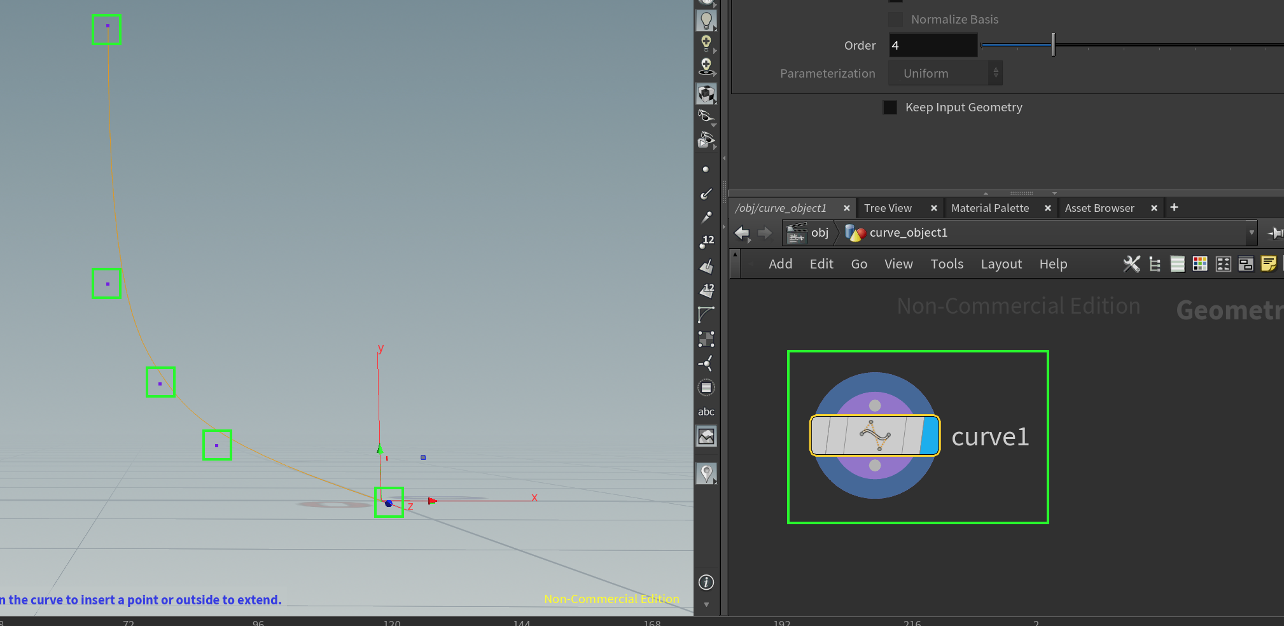Switch to the Tree View tab
This screenshot has height=626, width=1284.
click(x=888, y=208)
